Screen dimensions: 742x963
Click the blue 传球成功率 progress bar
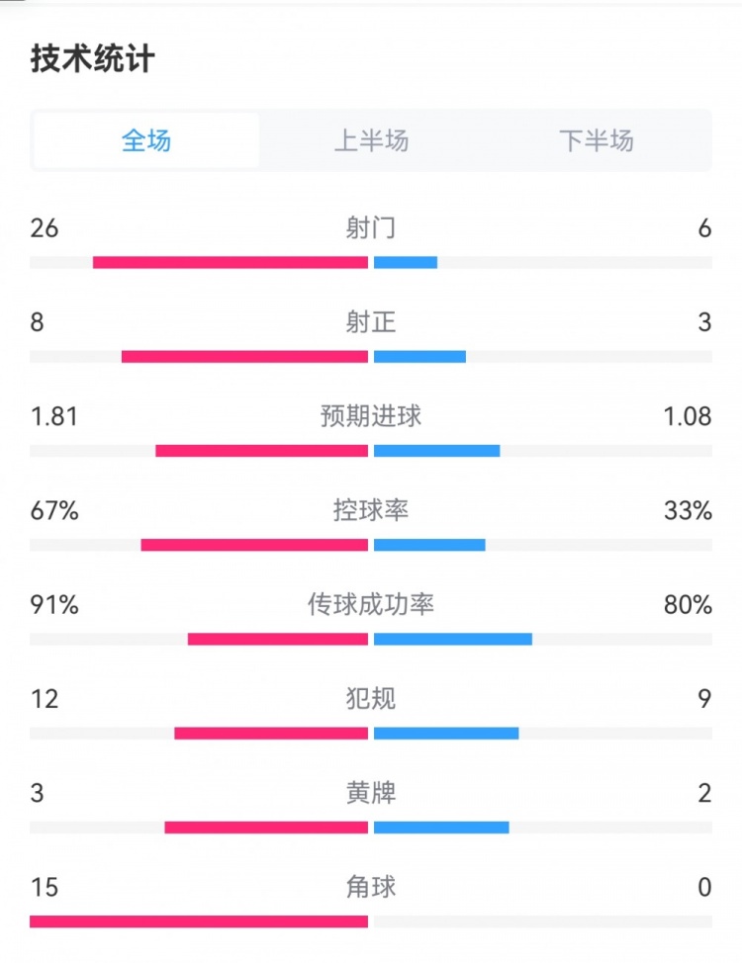pyautogui.click(x=453, y=639)
